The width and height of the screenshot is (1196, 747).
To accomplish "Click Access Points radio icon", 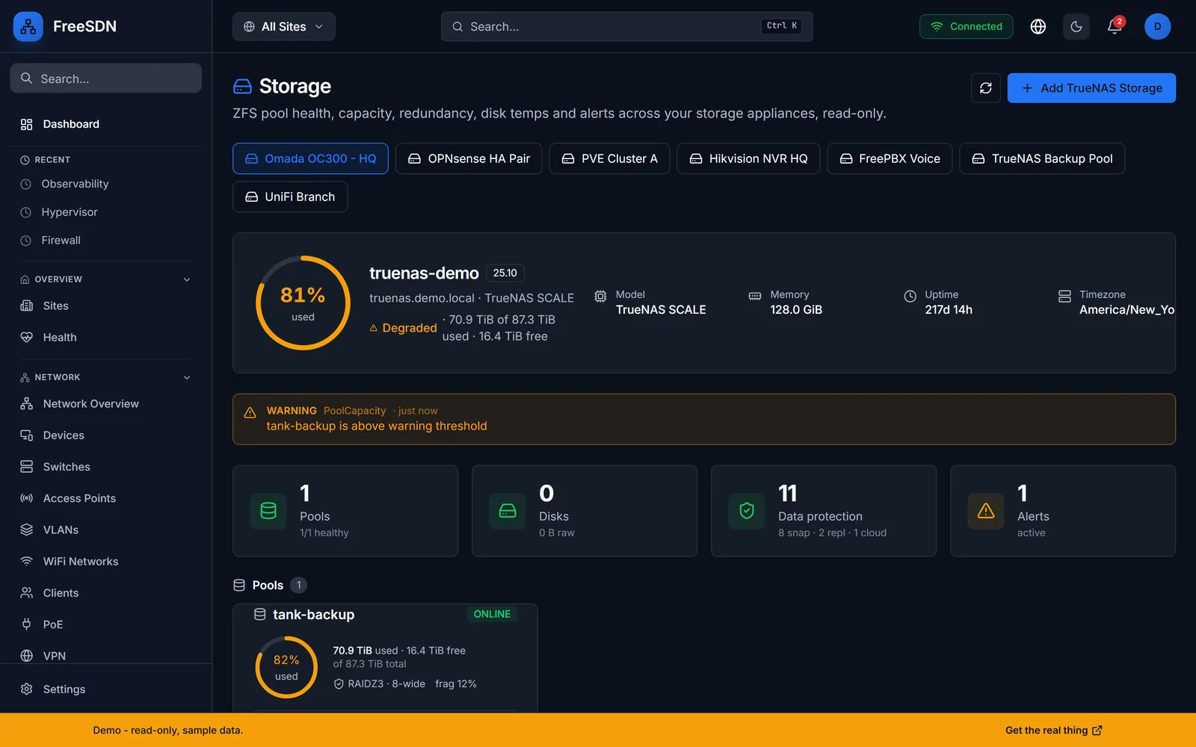I will click(27, 498).
